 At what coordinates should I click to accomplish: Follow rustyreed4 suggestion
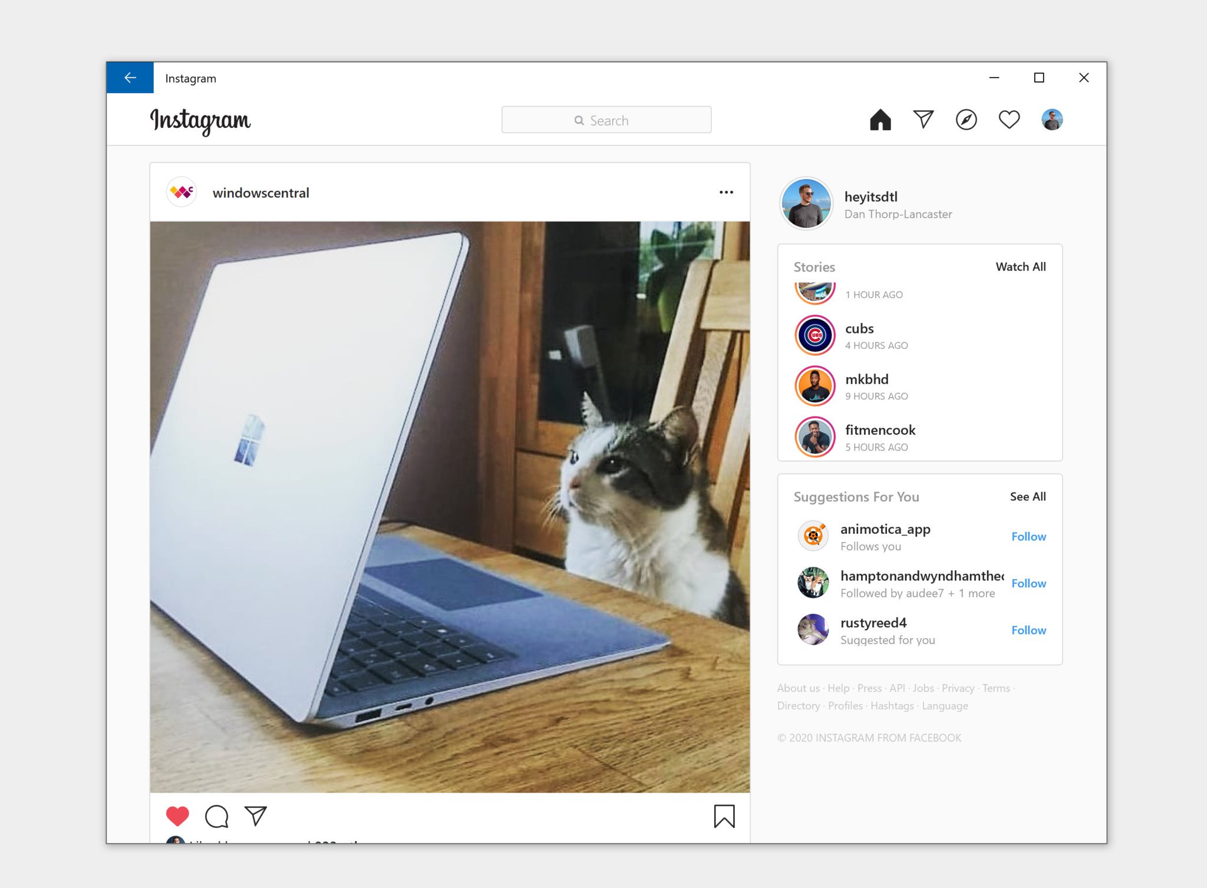(x=1028, y=629)
